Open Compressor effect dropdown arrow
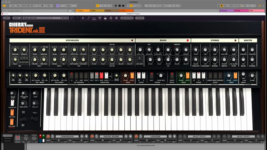The width and height of the screenshot is (267, 150). click(86, 136)
